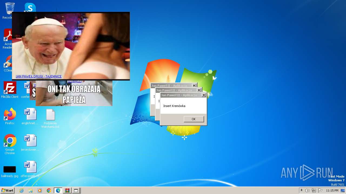
Task: Click the JAN PAWEŁ DRUGI - TAJEMNICE link
Action: coord(39,77)
